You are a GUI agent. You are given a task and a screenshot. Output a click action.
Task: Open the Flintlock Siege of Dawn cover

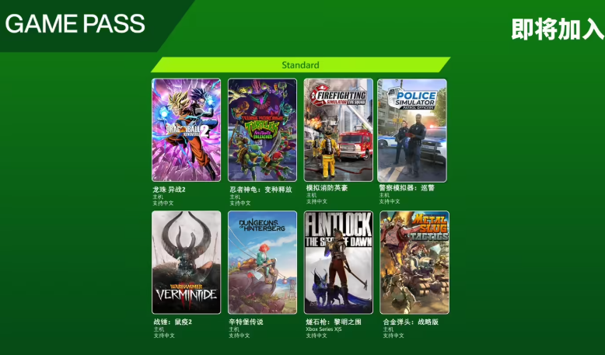[x=338, y=262]
